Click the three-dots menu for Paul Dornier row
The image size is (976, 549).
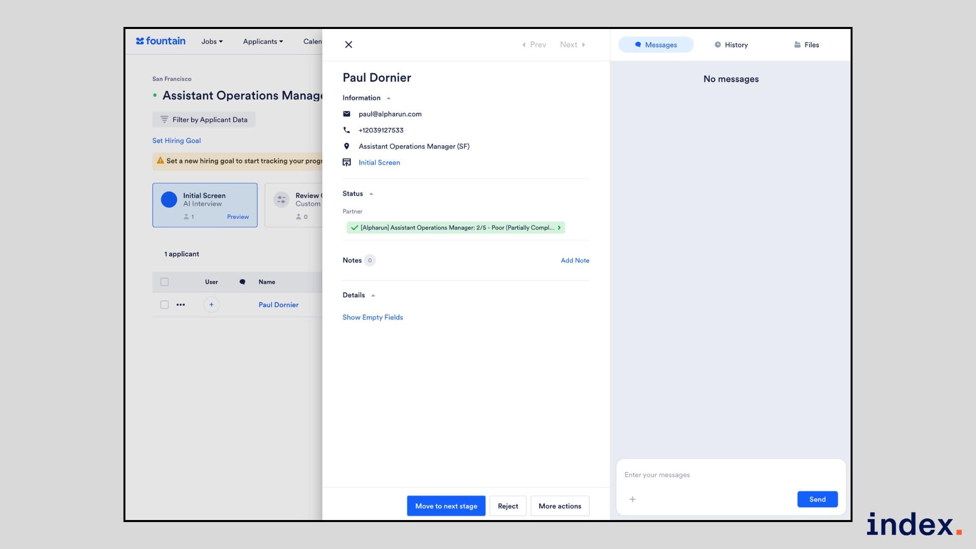[180, 305]
